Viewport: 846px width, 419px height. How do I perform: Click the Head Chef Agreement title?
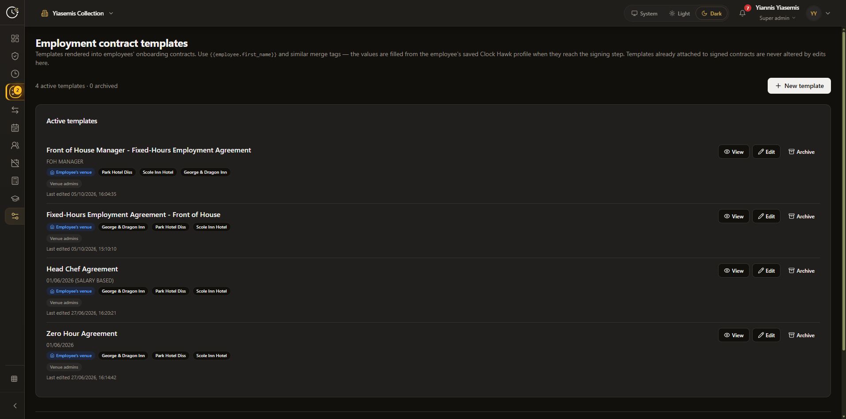[82, 269]
